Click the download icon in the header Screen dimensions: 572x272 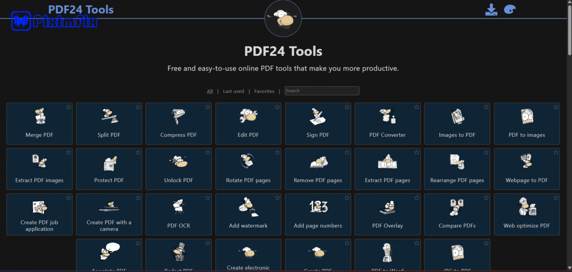click(491, 10)
